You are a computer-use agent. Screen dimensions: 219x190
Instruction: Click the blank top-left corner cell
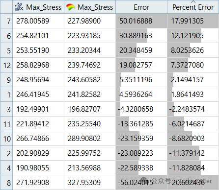tap(6, 7)
